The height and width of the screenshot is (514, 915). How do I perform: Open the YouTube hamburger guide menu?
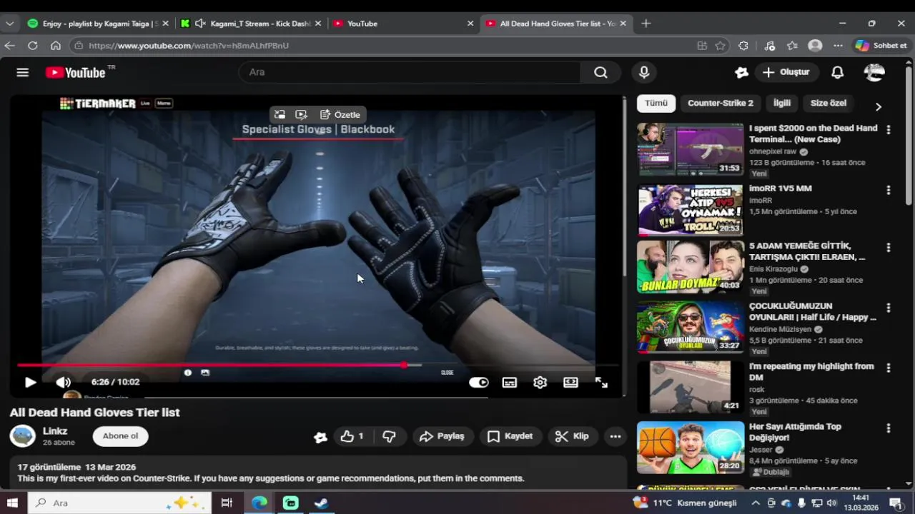(x=22, y=72)
